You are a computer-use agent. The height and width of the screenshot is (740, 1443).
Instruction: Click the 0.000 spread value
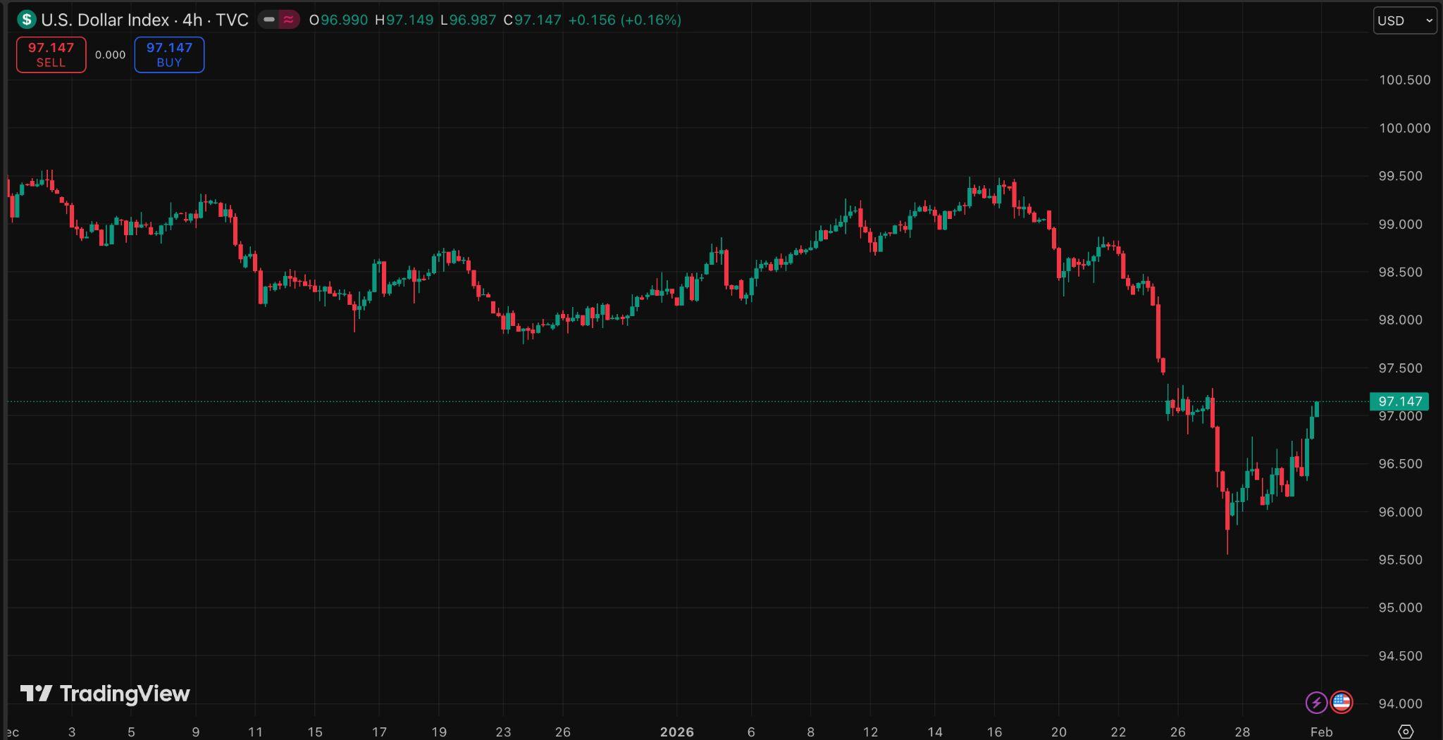[x=111, y=55]
